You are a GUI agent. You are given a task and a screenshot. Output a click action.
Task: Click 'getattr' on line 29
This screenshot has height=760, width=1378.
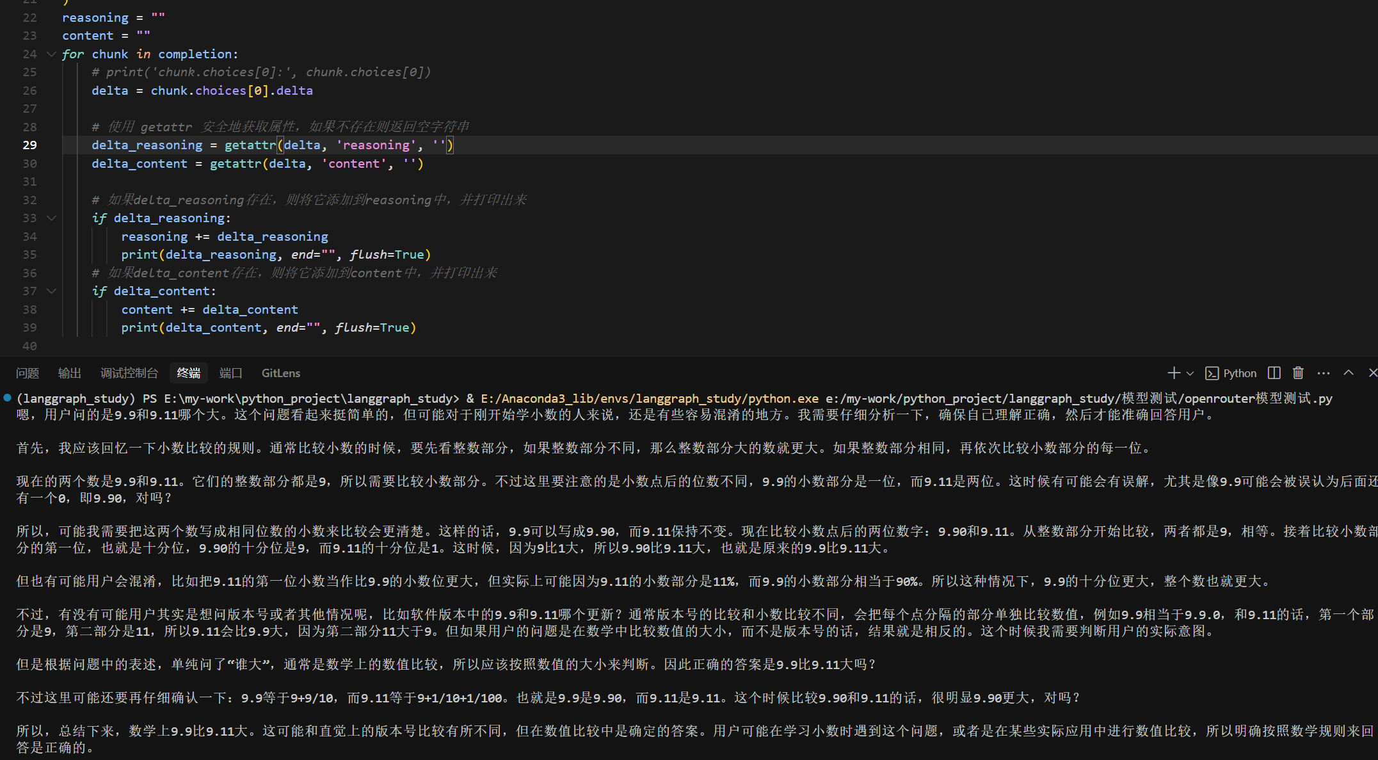250,145
